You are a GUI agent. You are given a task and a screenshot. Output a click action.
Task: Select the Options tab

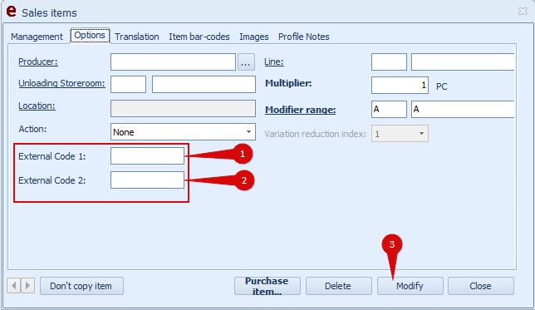90,36
